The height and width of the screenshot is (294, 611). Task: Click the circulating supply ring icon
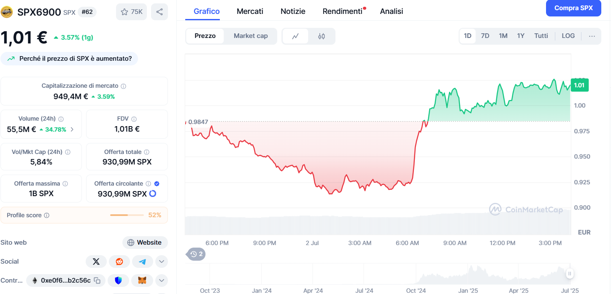(x=153, y=194)
